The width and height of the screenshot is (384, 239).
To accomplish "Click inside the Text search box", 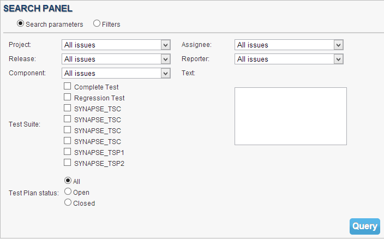I will 290,116.
